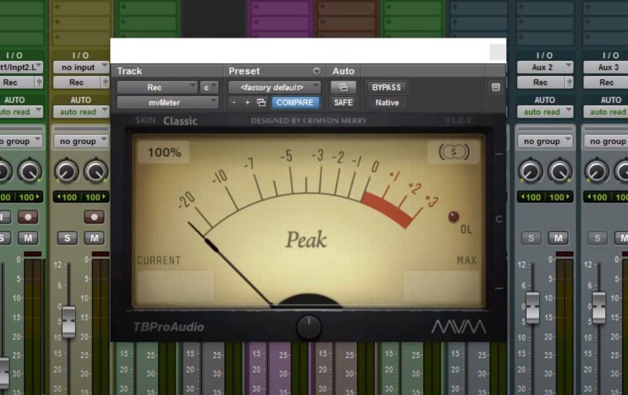The width and height of the screenshot is (628, 395).
Task: Open output window icon next to no input Rec
Action: pos(105,82)
